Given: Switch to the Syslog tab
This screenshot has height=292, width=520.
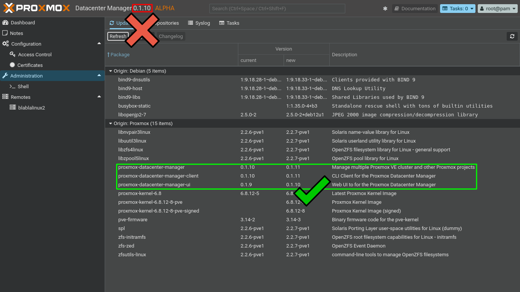Looking at the screenshot, I should [199, 23].
